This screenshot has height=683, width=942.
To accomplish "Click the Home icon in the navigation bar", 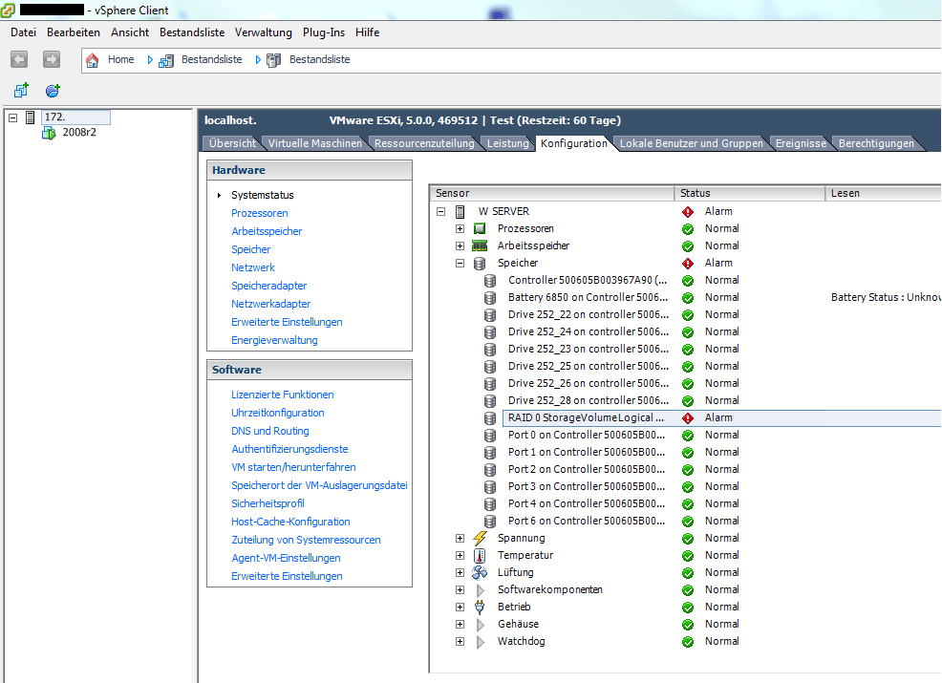I will click(92, 58).
